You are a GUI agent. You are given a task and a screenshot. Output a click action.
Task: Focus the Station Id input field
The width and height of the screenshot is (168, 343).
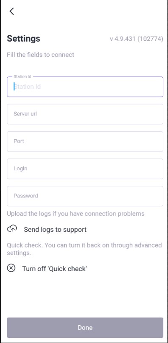[85, 87]
